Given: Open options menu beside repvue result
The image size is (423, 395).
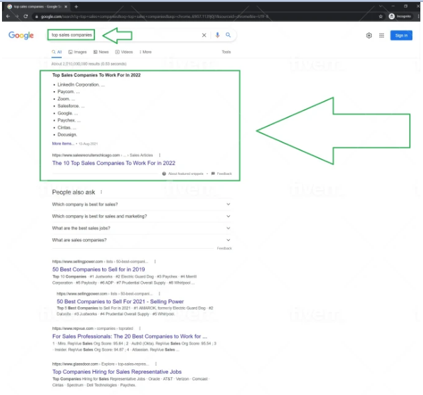Looking at the screenshot, I should 139,329.
